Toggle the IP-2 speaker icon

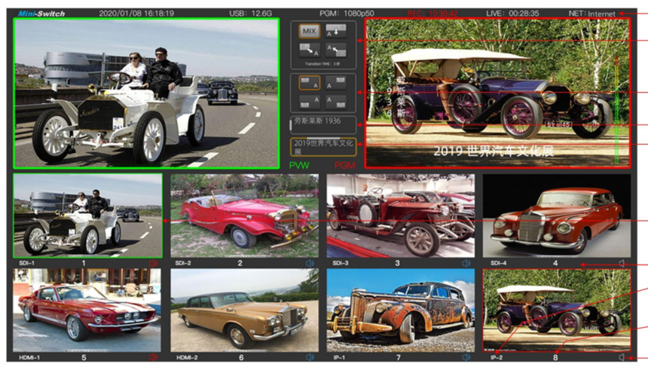click(x=622, y=357)
